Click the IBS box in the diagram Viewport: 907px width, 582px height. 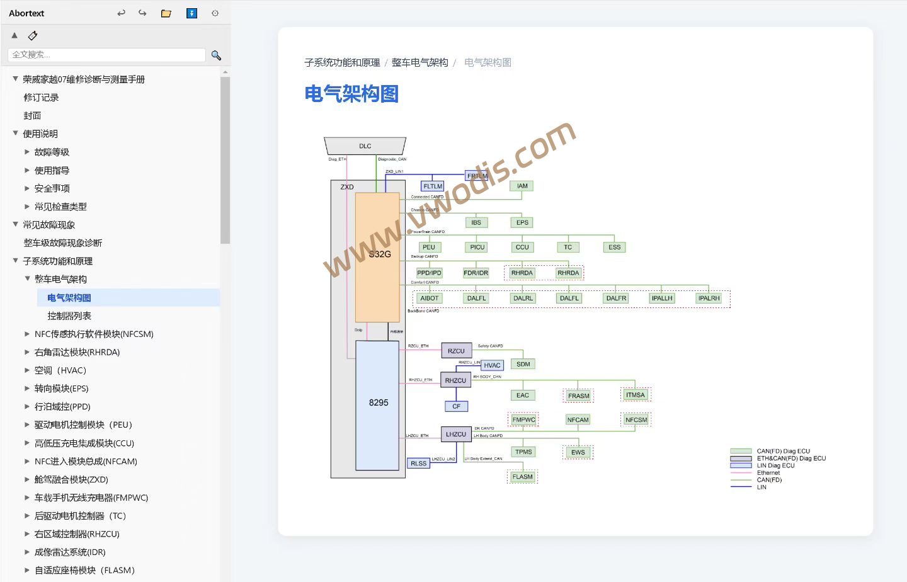[x=476, y=223]
